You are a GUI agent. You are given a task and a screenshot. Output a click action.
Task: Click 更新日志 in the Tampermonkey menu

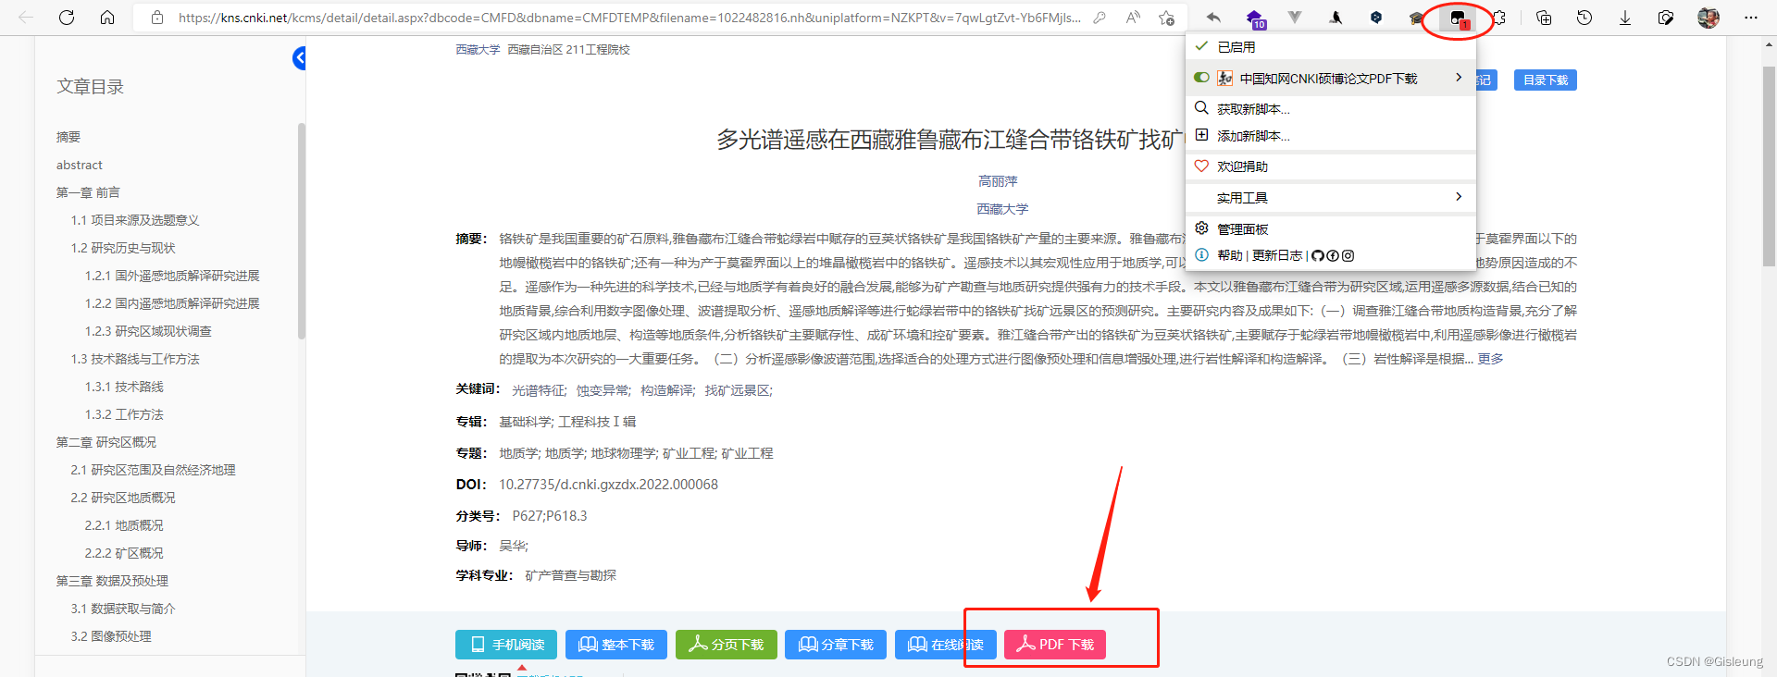(1277, 255)
